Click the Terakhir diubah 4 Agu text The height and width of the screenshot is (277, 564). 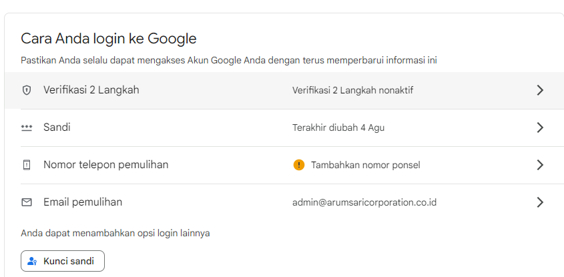point(338,127)
